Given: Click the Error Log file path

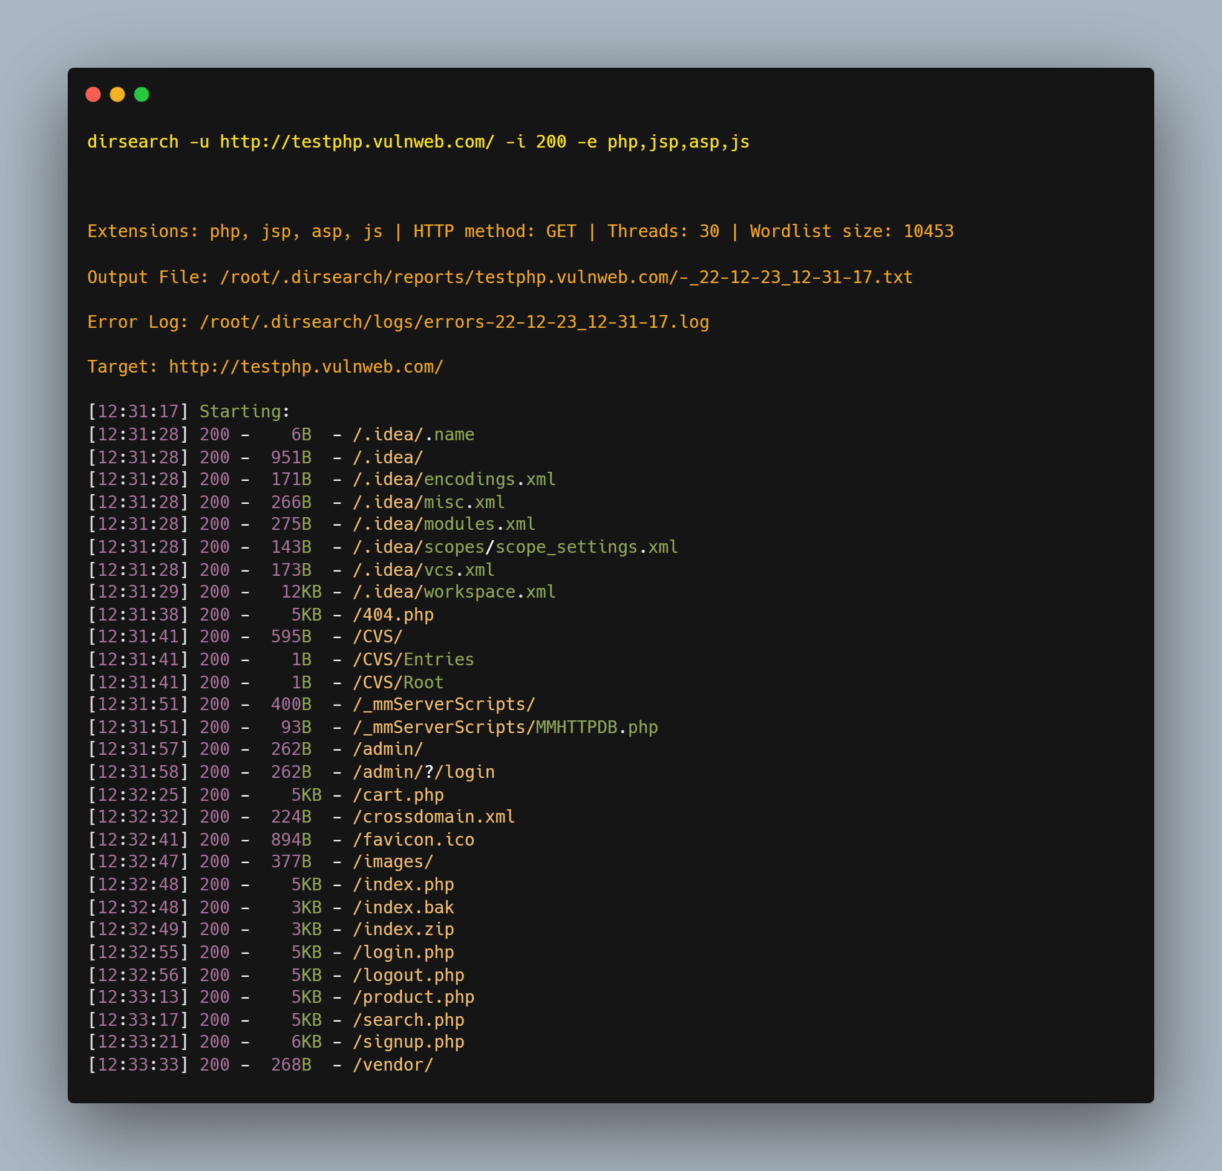Looking at the screenshot, I should [454, 322].
